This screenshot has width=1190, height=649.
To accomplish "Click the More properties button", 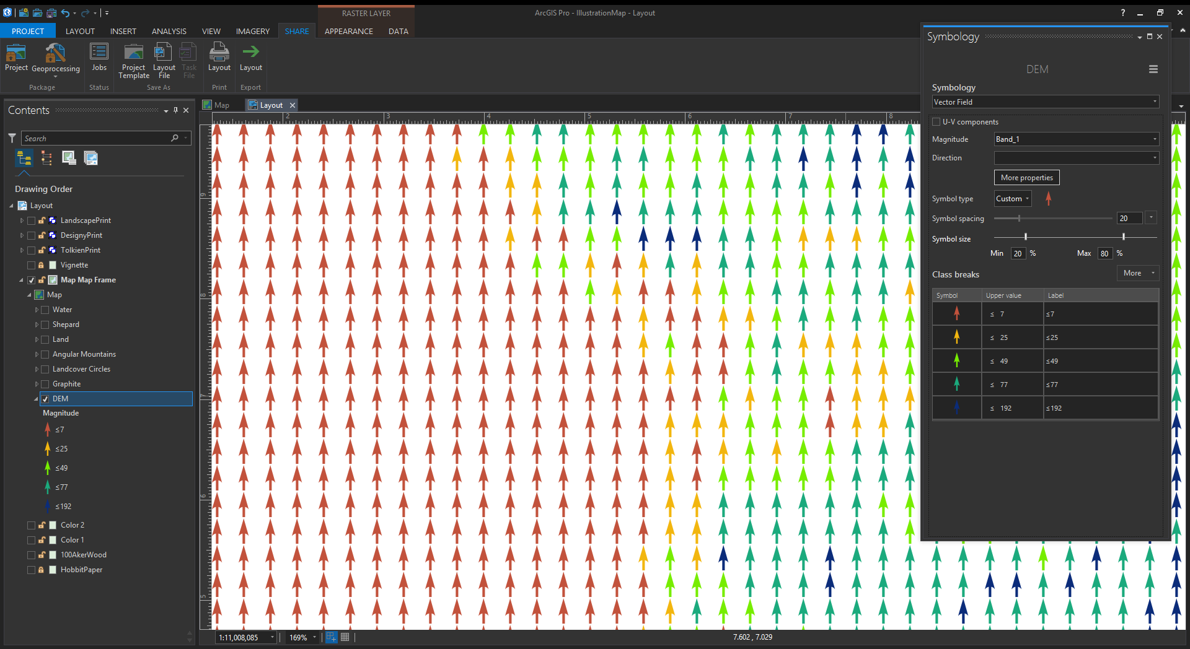I will (x=1027, y=178).
